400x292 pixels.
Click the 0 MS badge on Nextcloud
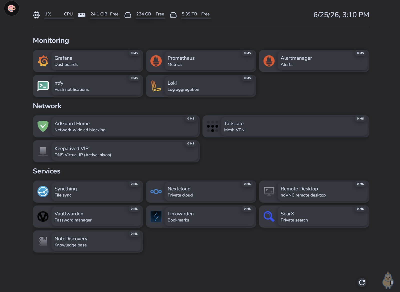point(247,184)
